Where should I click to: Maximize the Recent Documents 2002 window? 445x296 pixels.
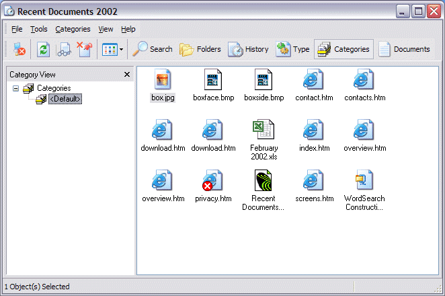coord(418,11)
